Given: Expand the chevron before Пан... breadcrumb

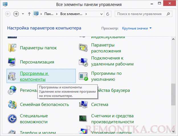Looking at the screenshot, I should [41, 14].
